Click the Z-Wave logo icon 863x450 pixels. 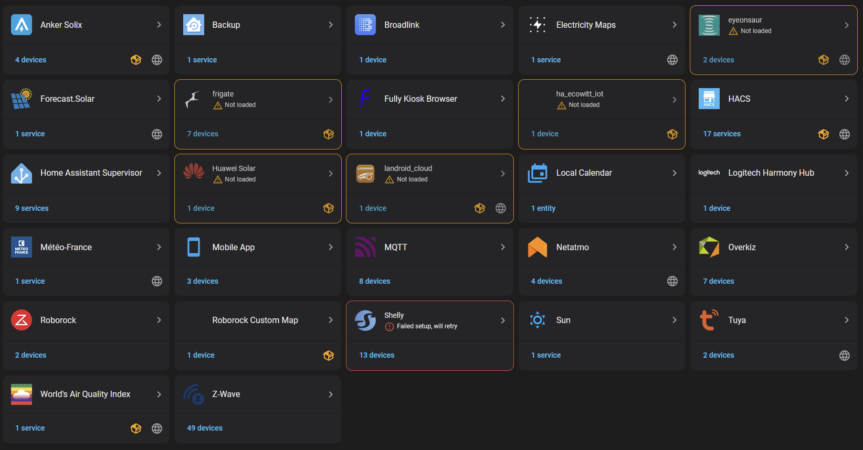coord(194,394)
